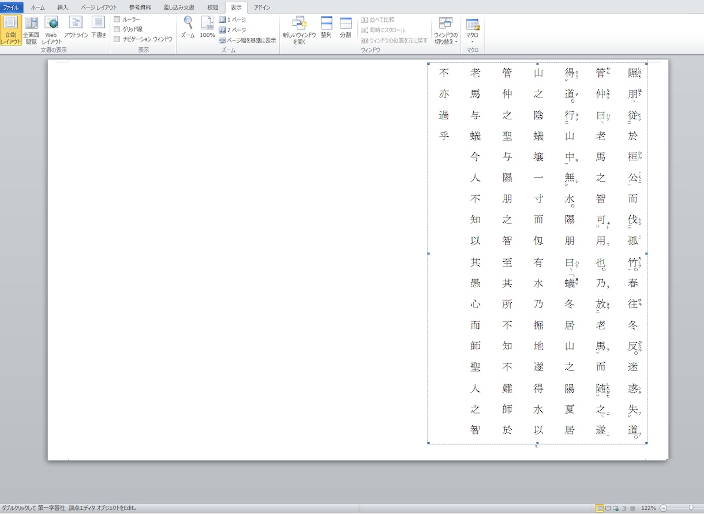The width and height of the screenshot is (704, 514).
Task: Switch to 下書き draft view
Action: pyautogui.click(x=99, y=27)
